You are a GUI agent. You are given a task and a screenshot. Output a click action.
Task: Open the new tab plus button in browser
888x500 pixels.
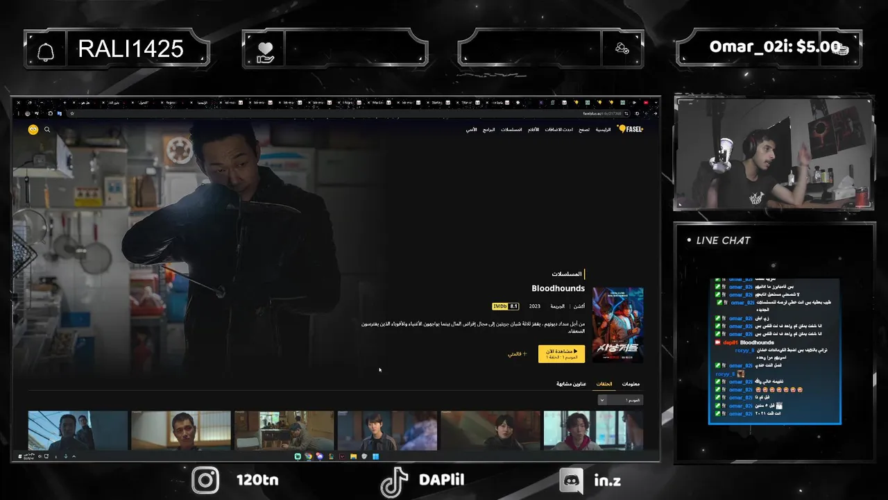click(65, 103)
